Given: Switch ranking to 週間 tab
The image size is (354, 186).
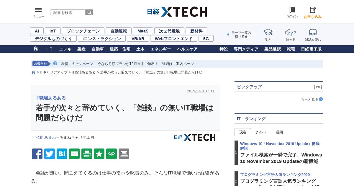Looking at the screenshot, I should pyautogui.click(x=279, y=132).
